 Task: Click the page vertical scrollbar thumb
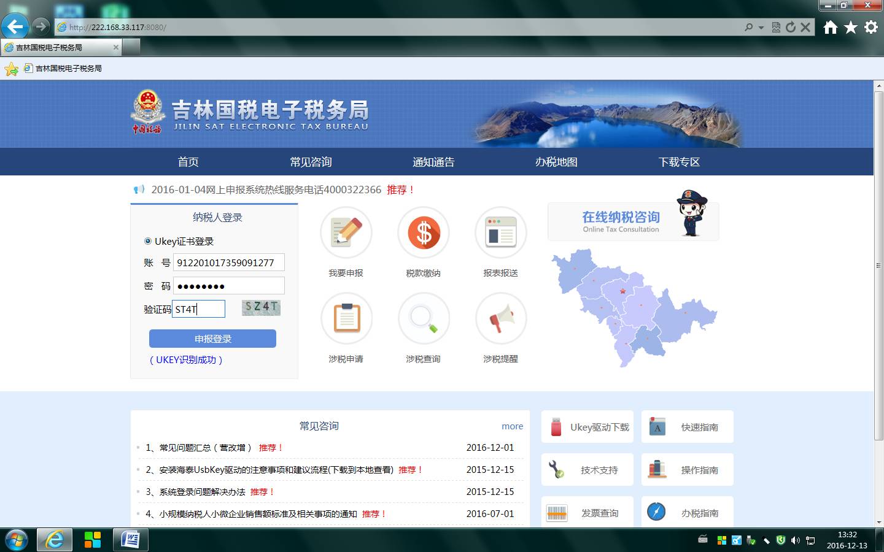(x=878, y=266)
